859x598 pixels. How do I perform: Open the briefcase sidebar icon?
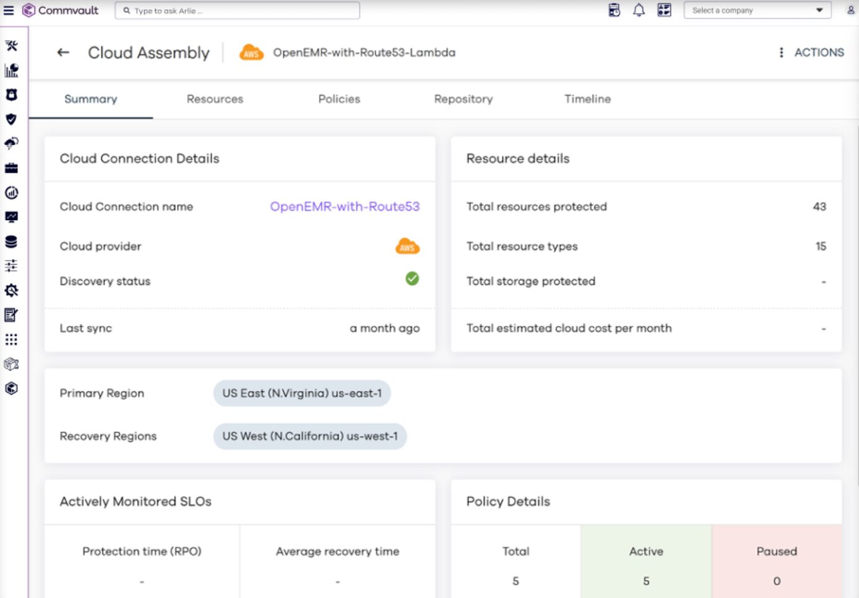(11, 168)
